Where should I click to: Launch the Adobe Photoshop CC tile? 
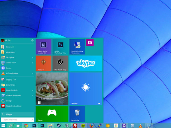click(x=60, y=47)
